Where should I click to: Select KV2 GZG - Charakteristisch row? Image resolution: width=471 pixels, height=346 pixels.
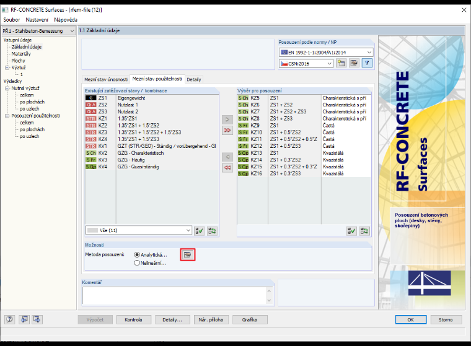tap(151, 153)
